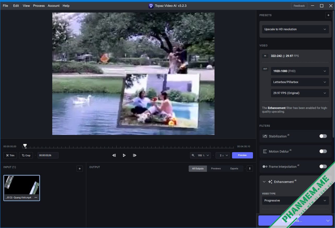The width and height of the screenshot is (335, 228).
Task: Step back one frame
Action: (x=114, y=155)
